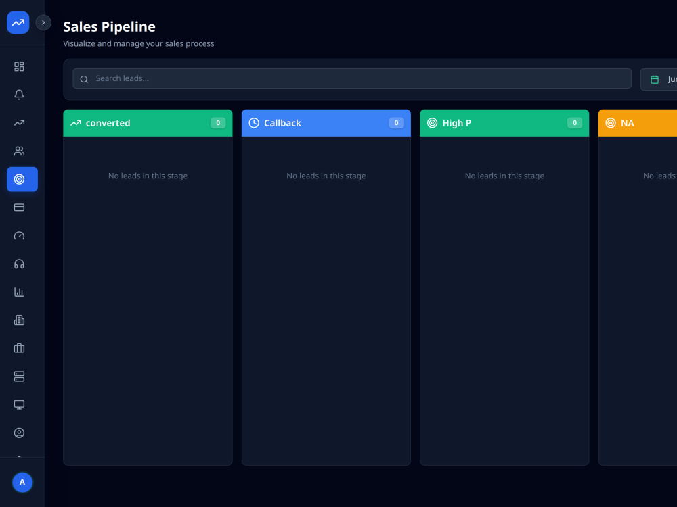The height and width of the screenshot is (507, 677).
Task: Click the High P stage header
Action: tap(504, 123)
